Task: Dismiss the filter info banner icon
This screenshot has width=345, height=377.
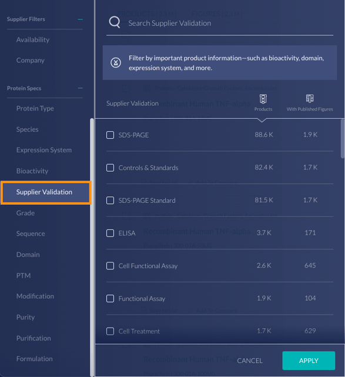Action: click(x=116, y=62)
